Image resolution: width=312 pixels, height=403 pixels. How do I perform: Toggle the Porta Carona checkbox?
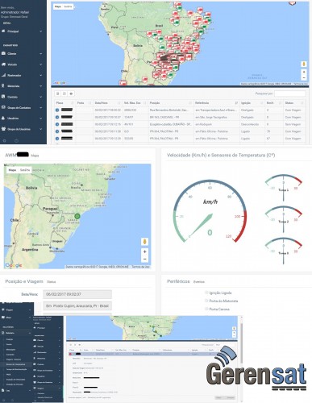(x=206, y=309)
